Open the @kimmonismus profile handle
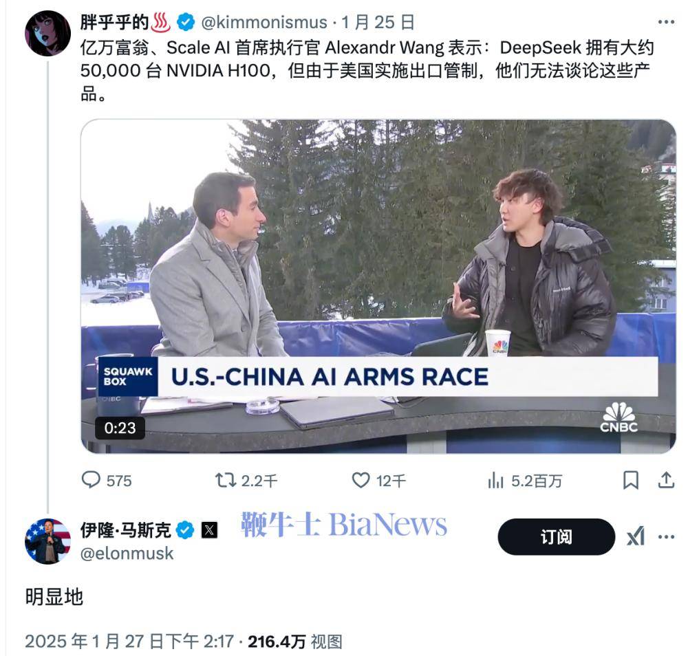 [x=264, y=22]
